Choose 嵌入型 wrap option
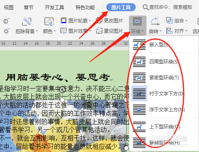Viewport: 199px width, 152px height. (164, 45)
